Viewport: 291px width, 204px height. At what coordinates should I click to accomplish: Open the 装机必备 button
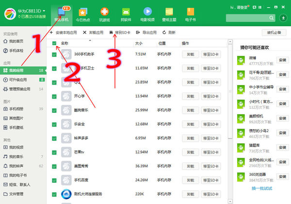(274, 33)
